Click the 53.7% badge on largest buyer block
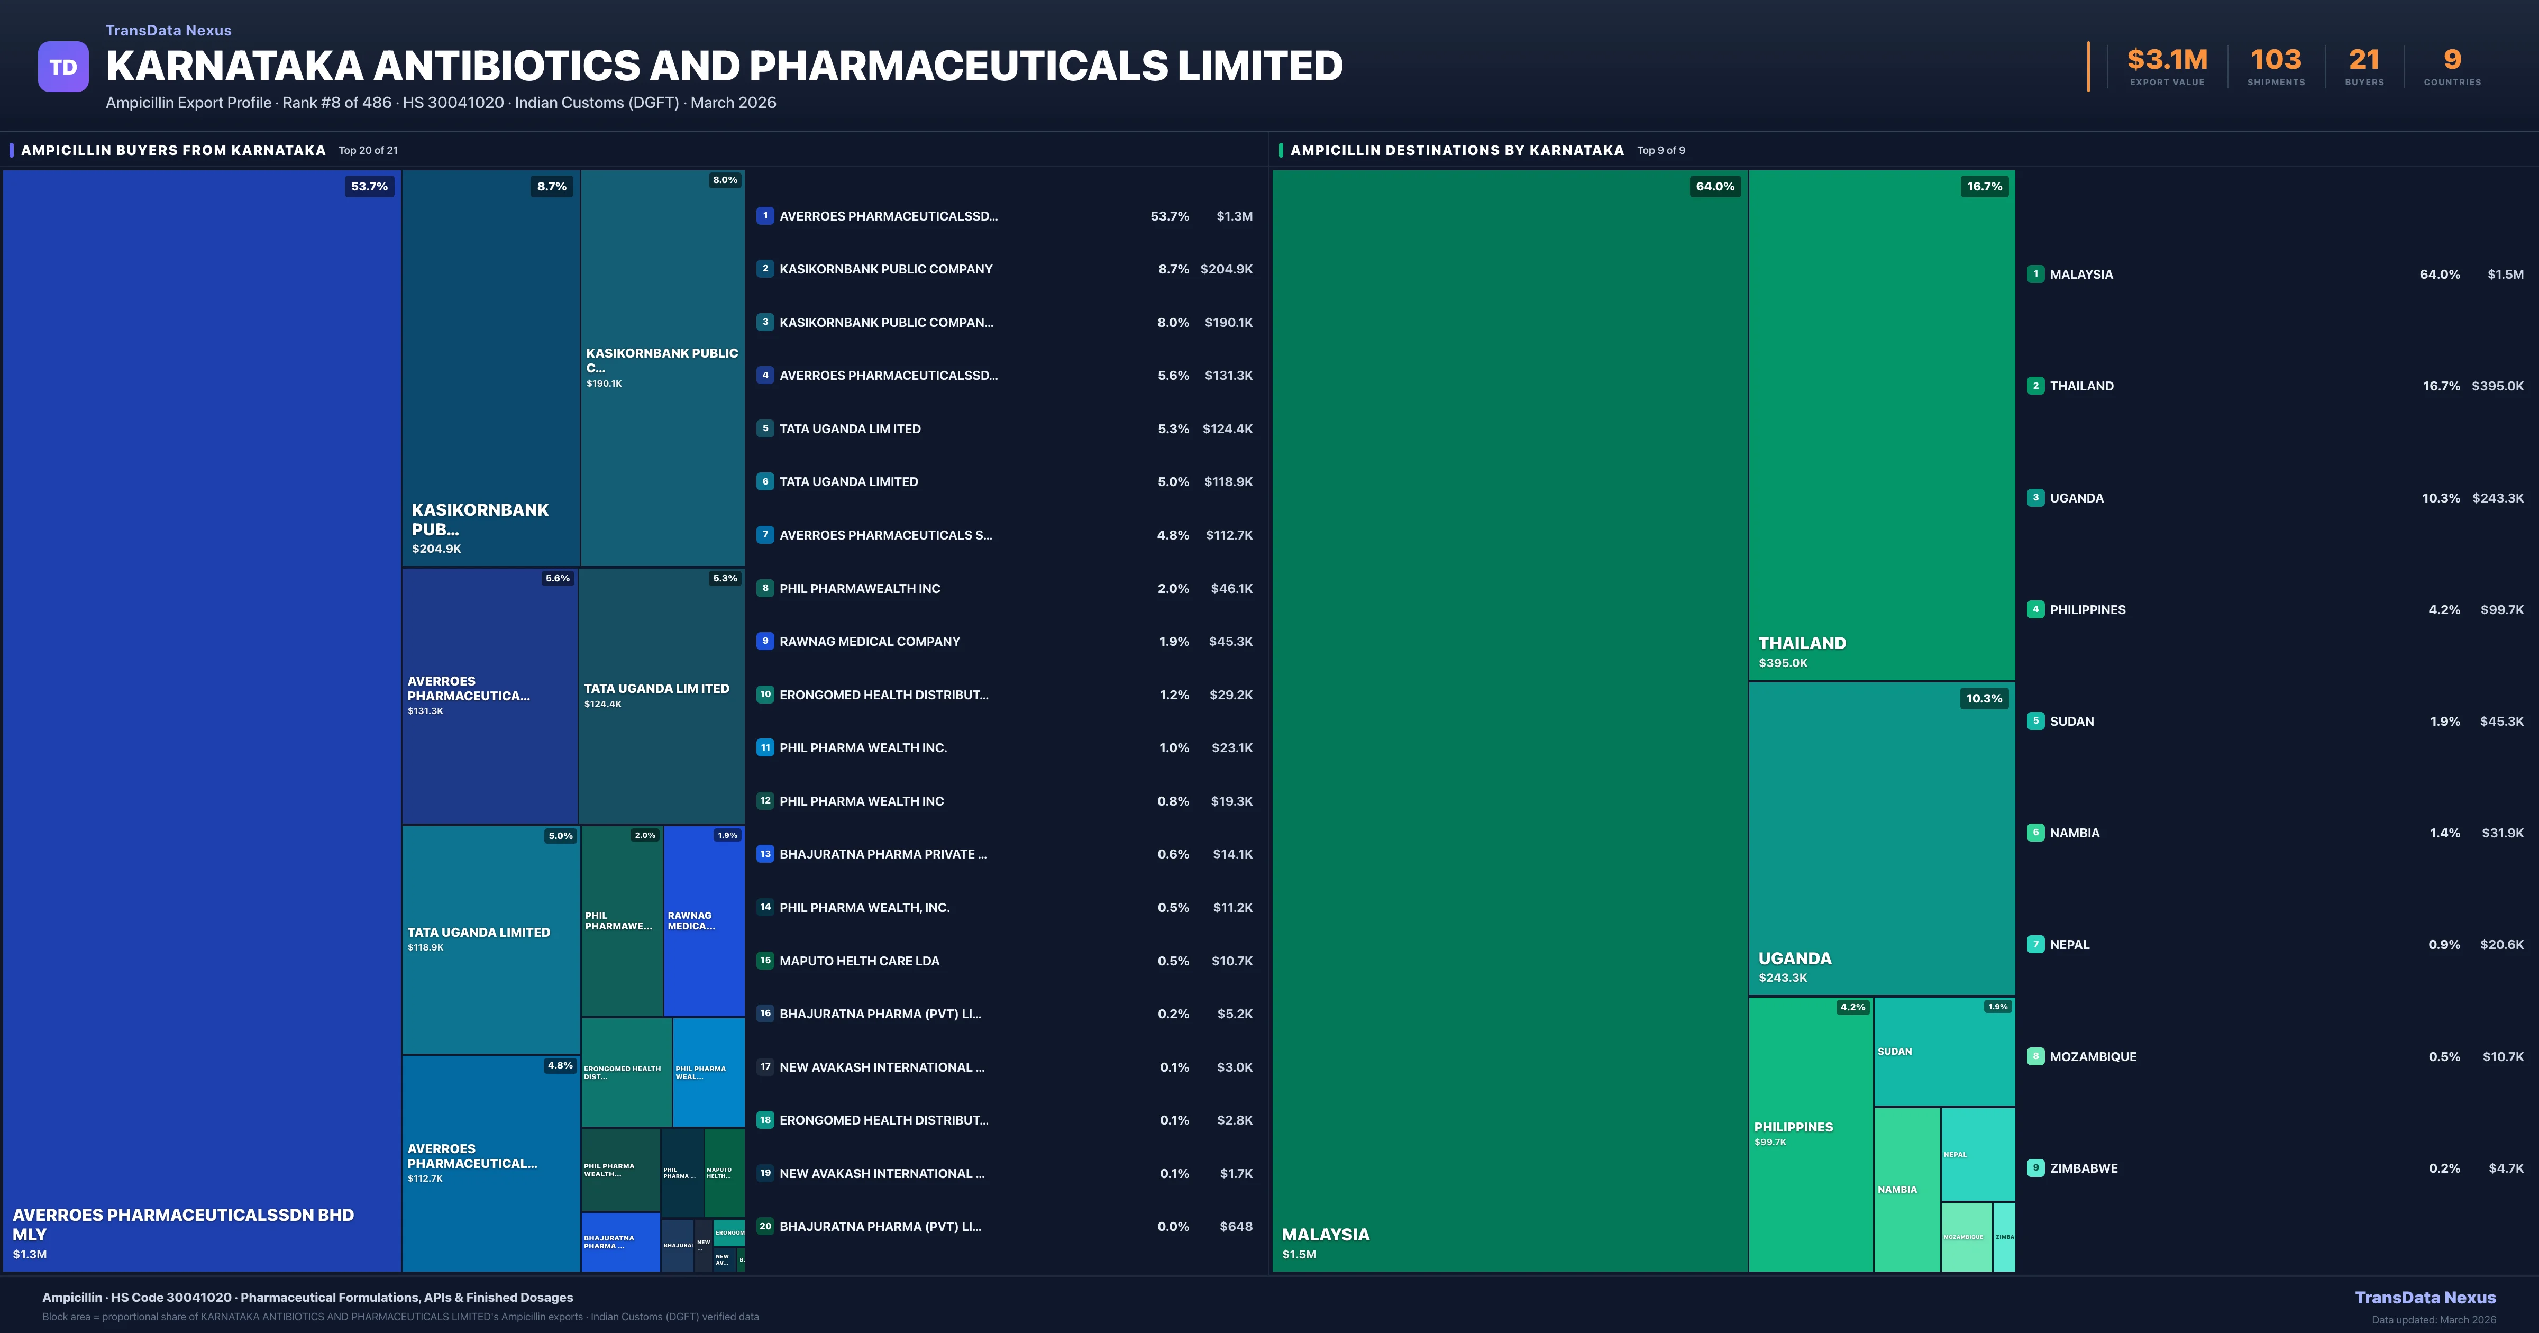The image size is (2539, 1333). 369,186
